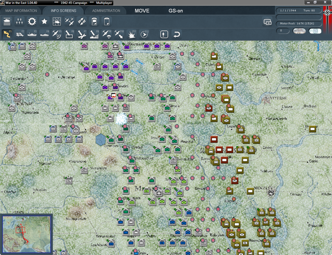Select F2 Rail movement mode
Image resolution: width=332 pixels, height=255 pixels.
coord(19,34)
